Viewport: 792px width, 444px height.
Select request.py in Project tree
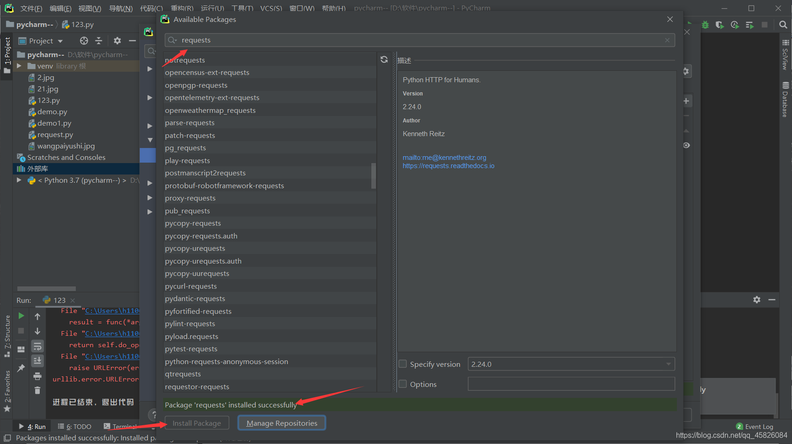coord(55,134)
